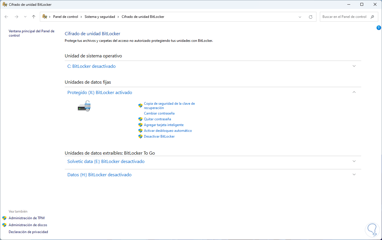Click the search magnifier icon
382x240 pixels.
372,17
